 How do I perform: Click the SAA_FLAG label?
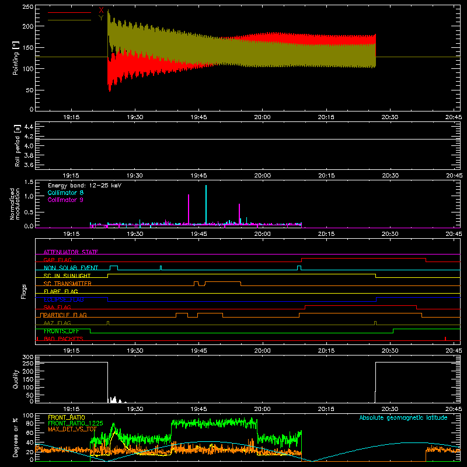(57, 307)
